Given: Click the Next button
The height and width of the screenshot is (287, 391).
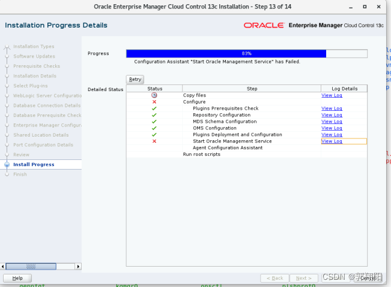Looking at the screenshot, I should (x=304, y=278).
